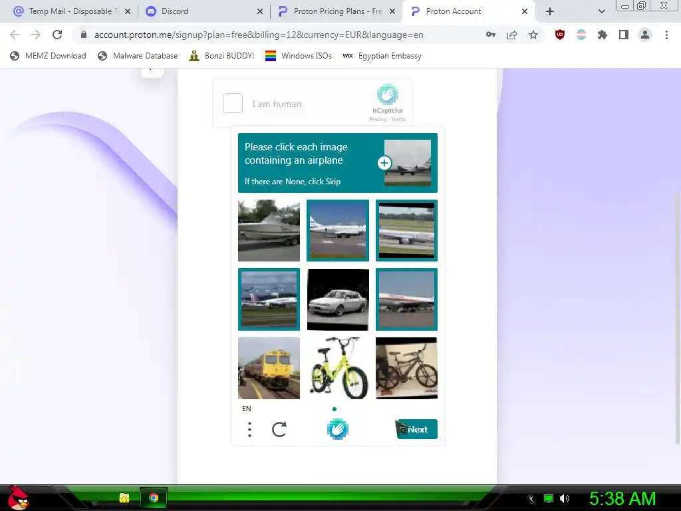Open the Egyptian Embassy bookmark
The height and width of the screenshot is (511, 681).
coord(382,56)
